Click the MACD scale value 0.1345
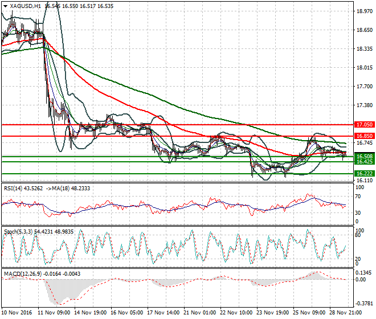This screenshot has width=376, height=319. coord(364,273)
